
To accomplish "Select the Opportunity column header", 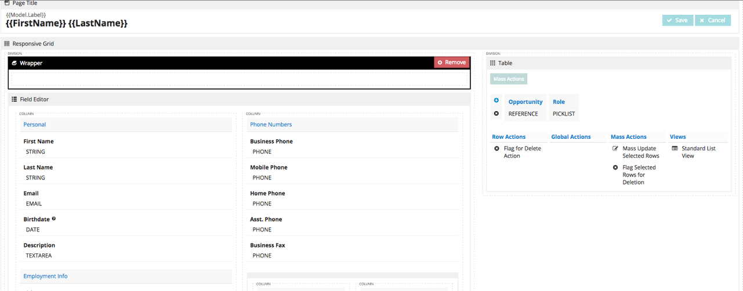I will coord(525,102).
